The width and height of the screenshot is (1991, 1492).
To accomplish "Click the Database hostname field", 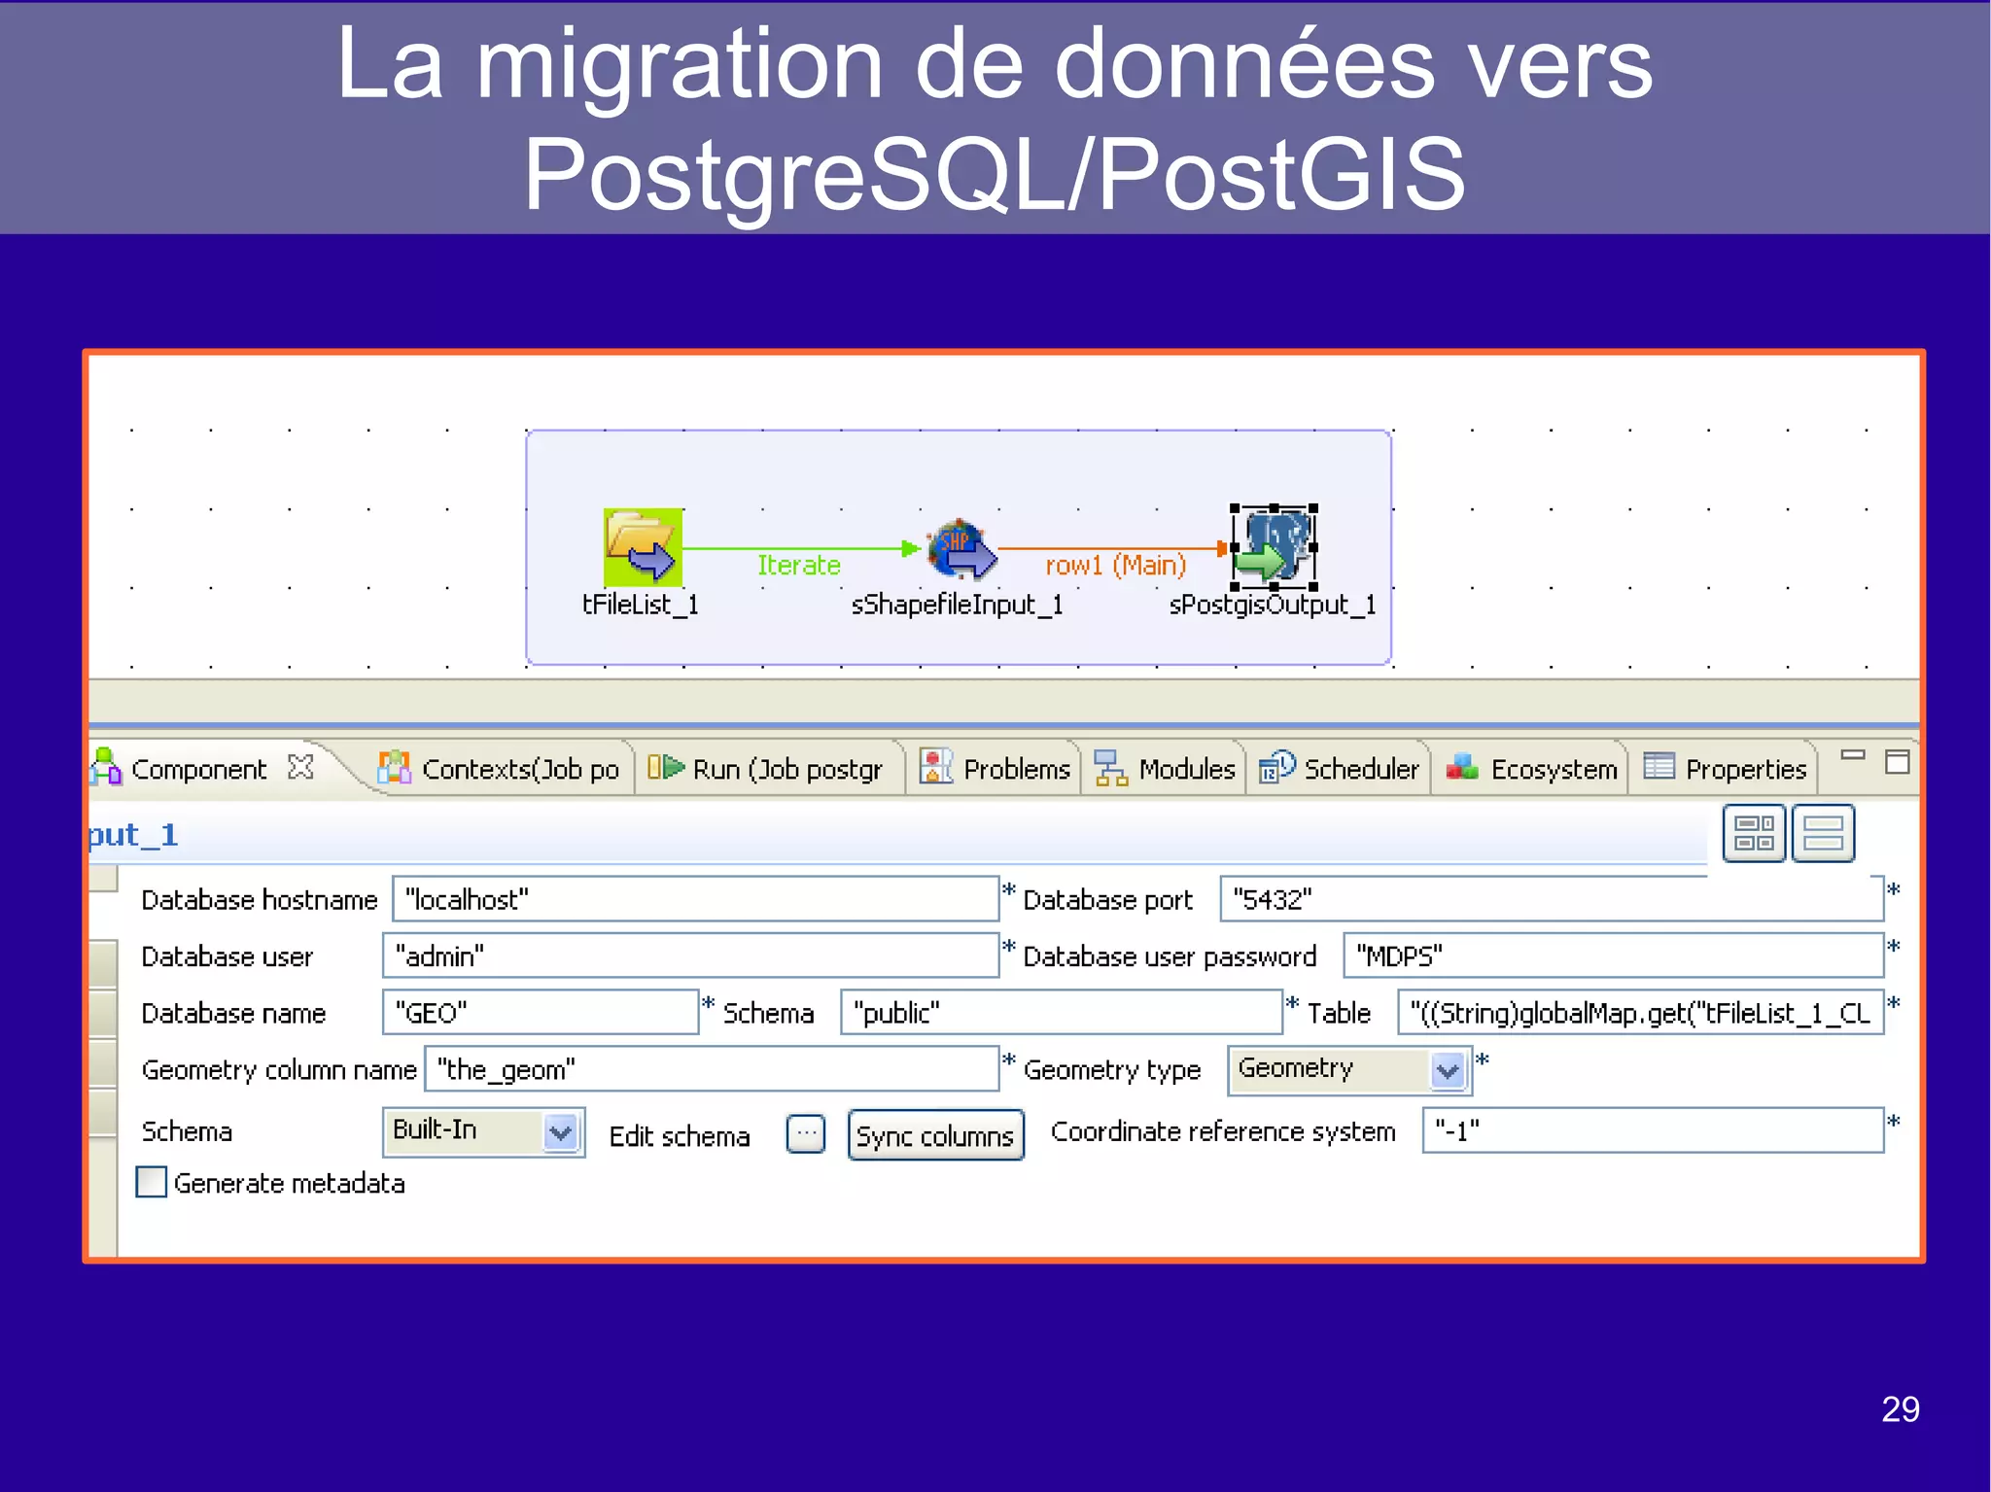I will pos(695,899).
